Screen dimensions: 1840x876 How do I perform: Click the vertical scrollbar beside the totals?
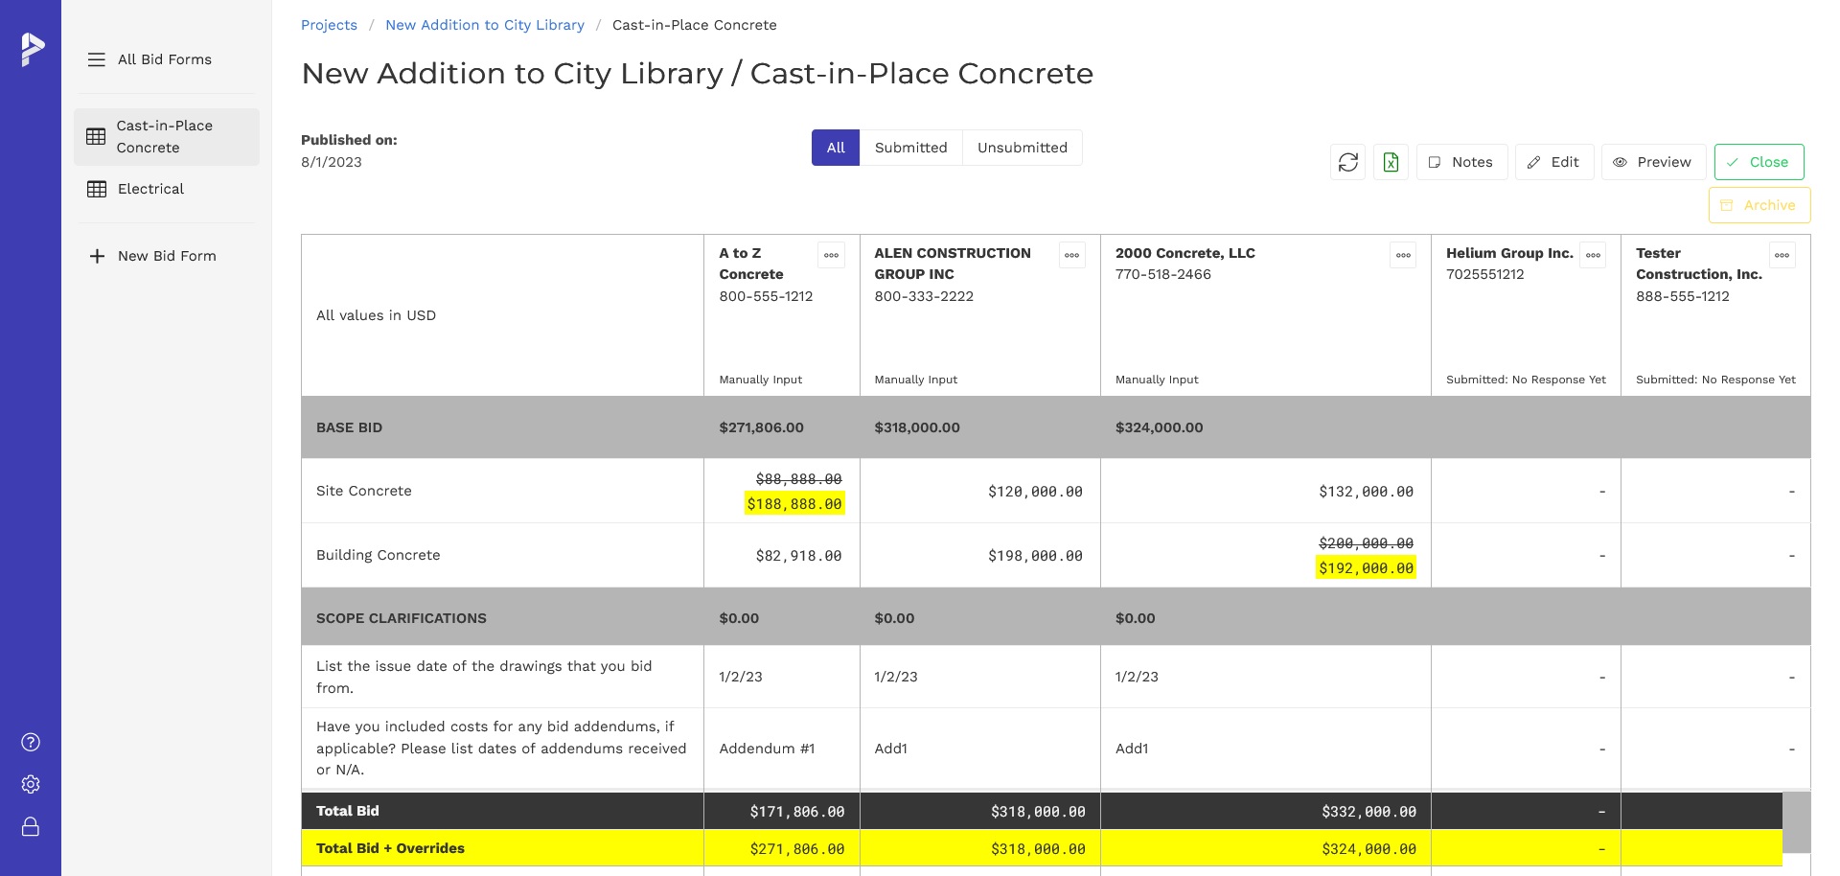pyautogui.click(x=1796, y=821)
